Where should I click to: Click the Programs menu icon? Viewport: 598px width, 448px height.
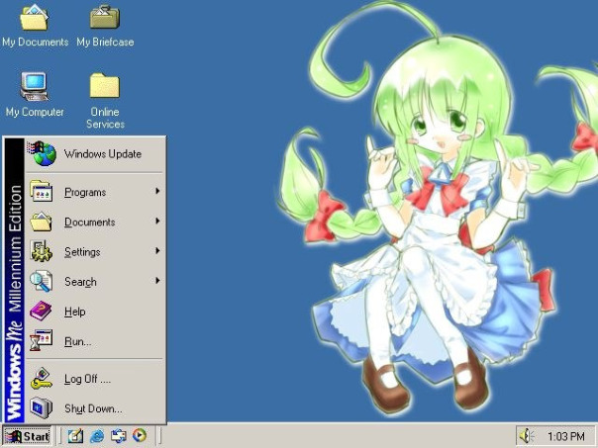point(42,191)
